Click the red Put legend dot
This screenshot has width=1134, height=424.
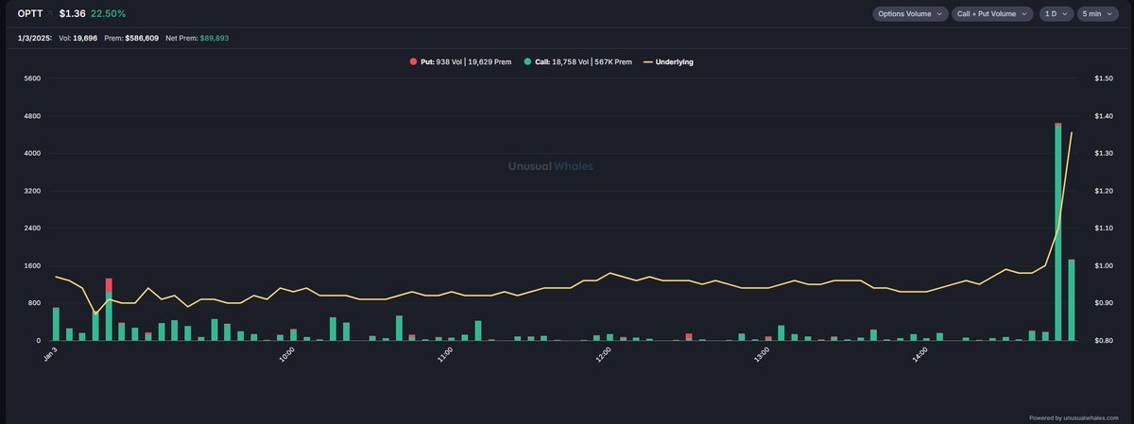413,62
